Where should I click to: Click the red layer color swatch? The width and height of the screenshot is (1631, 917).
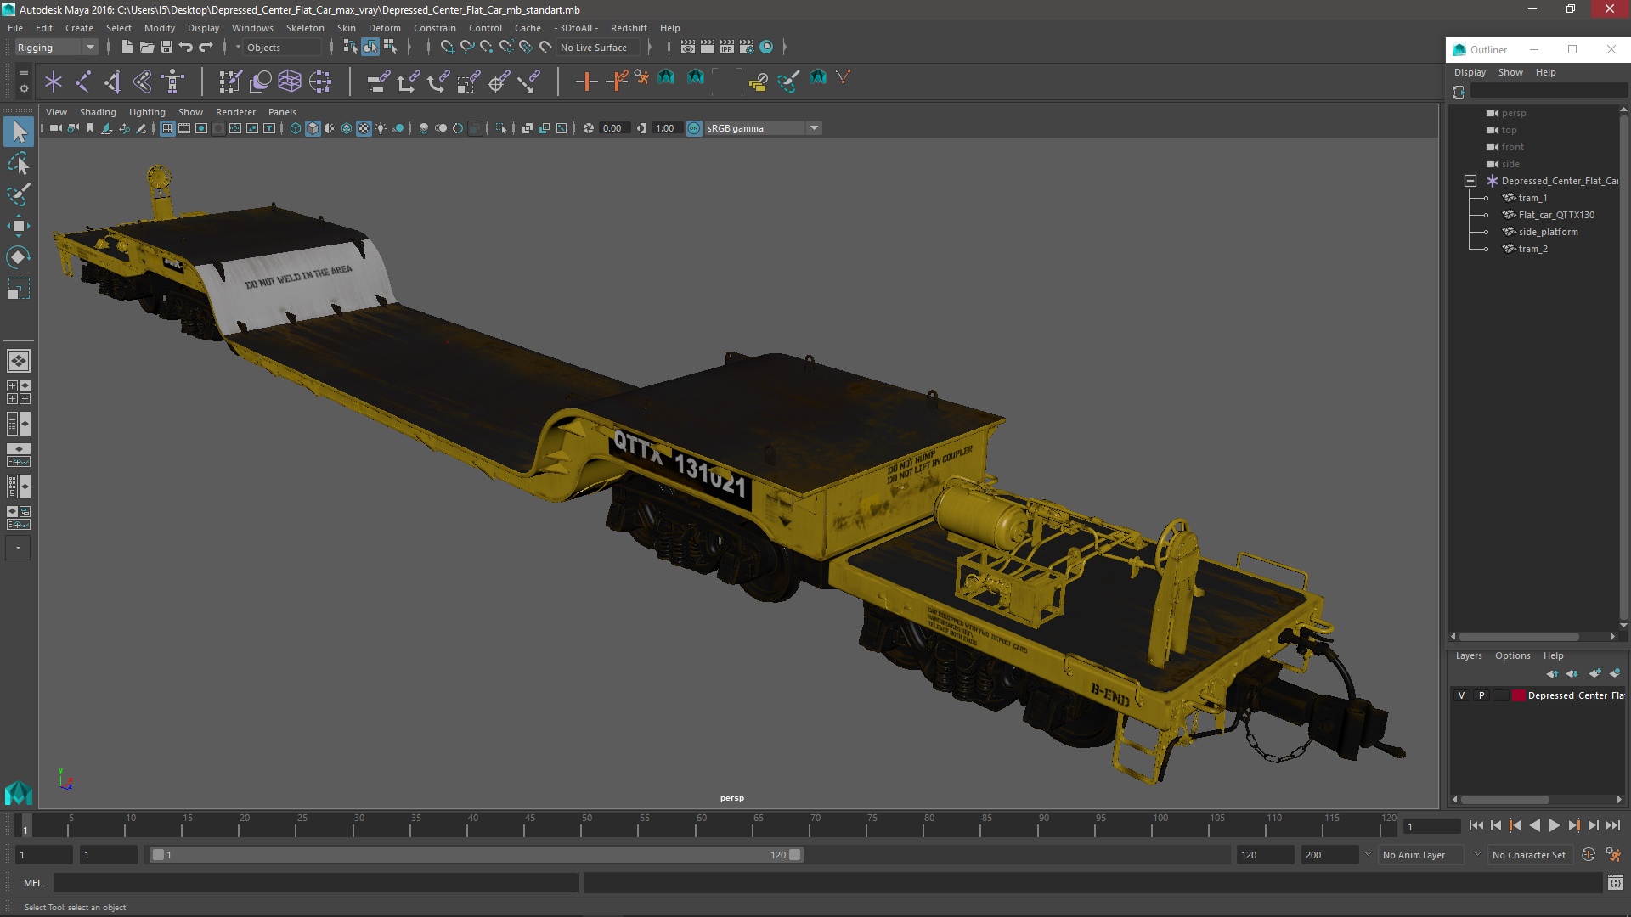1518,695
